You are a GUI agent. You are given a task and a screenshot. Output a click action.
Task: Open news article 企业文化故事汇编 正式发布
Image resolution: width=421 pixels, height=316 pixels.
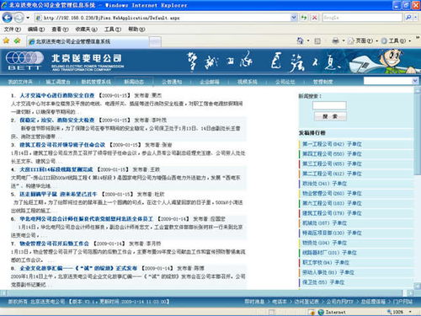coord(78,268)
